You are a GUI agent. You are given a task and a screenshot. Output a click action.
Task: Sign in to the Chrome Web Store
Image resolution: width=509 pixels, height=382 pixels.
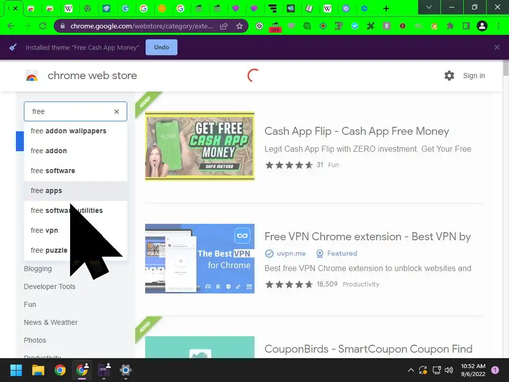[474, 76]
